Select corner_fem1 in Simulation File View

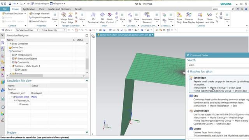(x=23, y=97)
